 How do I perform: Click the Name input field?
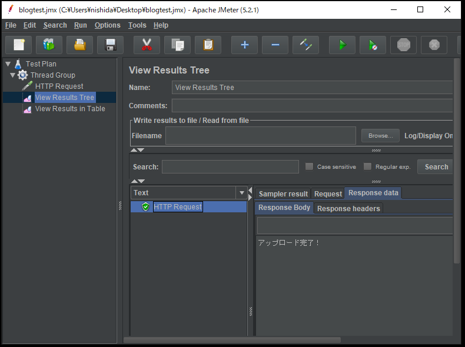[x=313, y=88]
